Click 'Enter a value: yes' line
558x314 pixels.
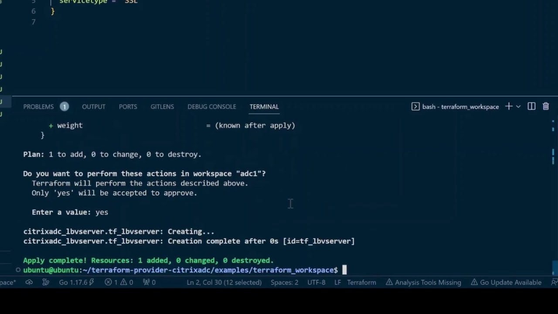click(70, 212)
